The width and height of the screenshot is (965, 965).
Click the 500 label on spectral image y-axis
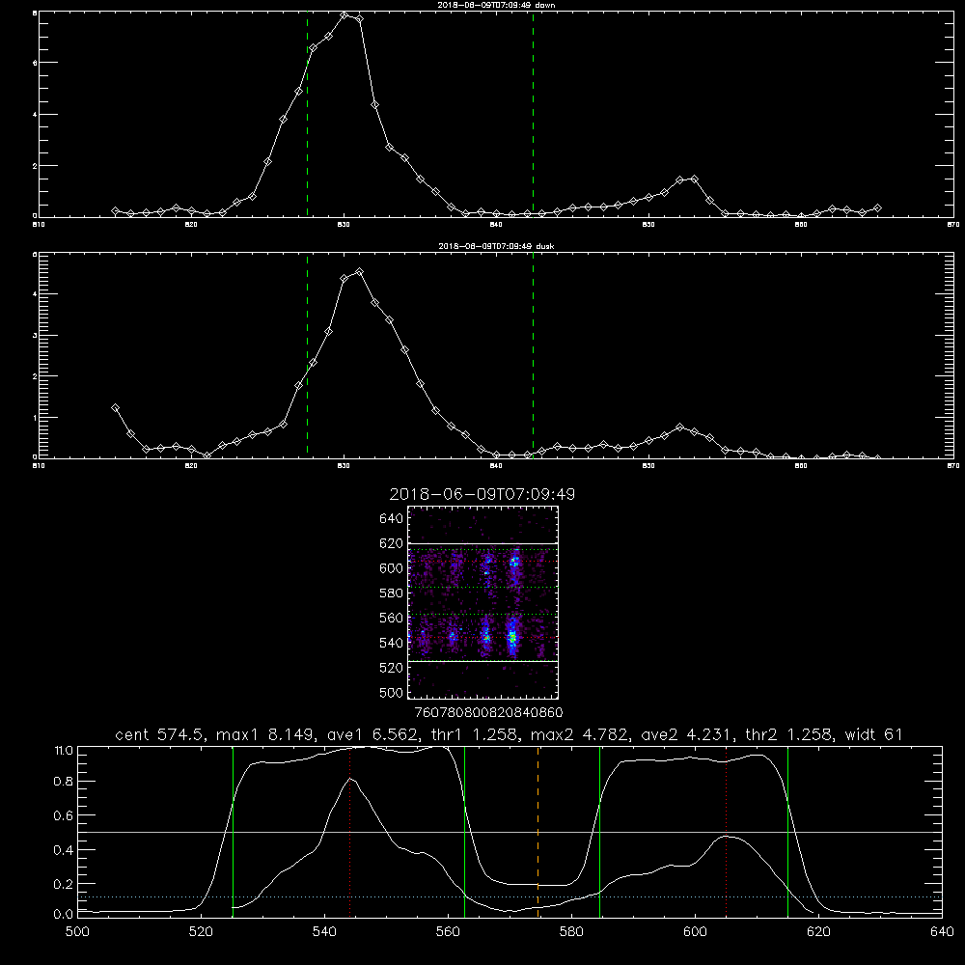click(392, 692)
